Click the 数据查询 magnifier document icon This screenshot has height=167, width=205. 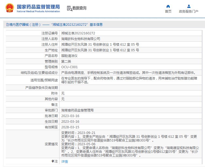pos(69,8)
